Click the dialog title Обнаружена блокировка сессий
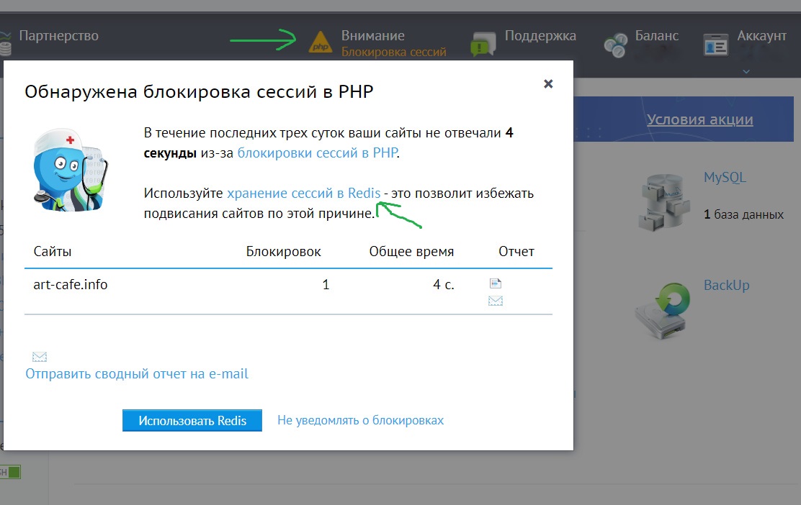The width and height of the screenshot is (801, 505). coord(200,92)
